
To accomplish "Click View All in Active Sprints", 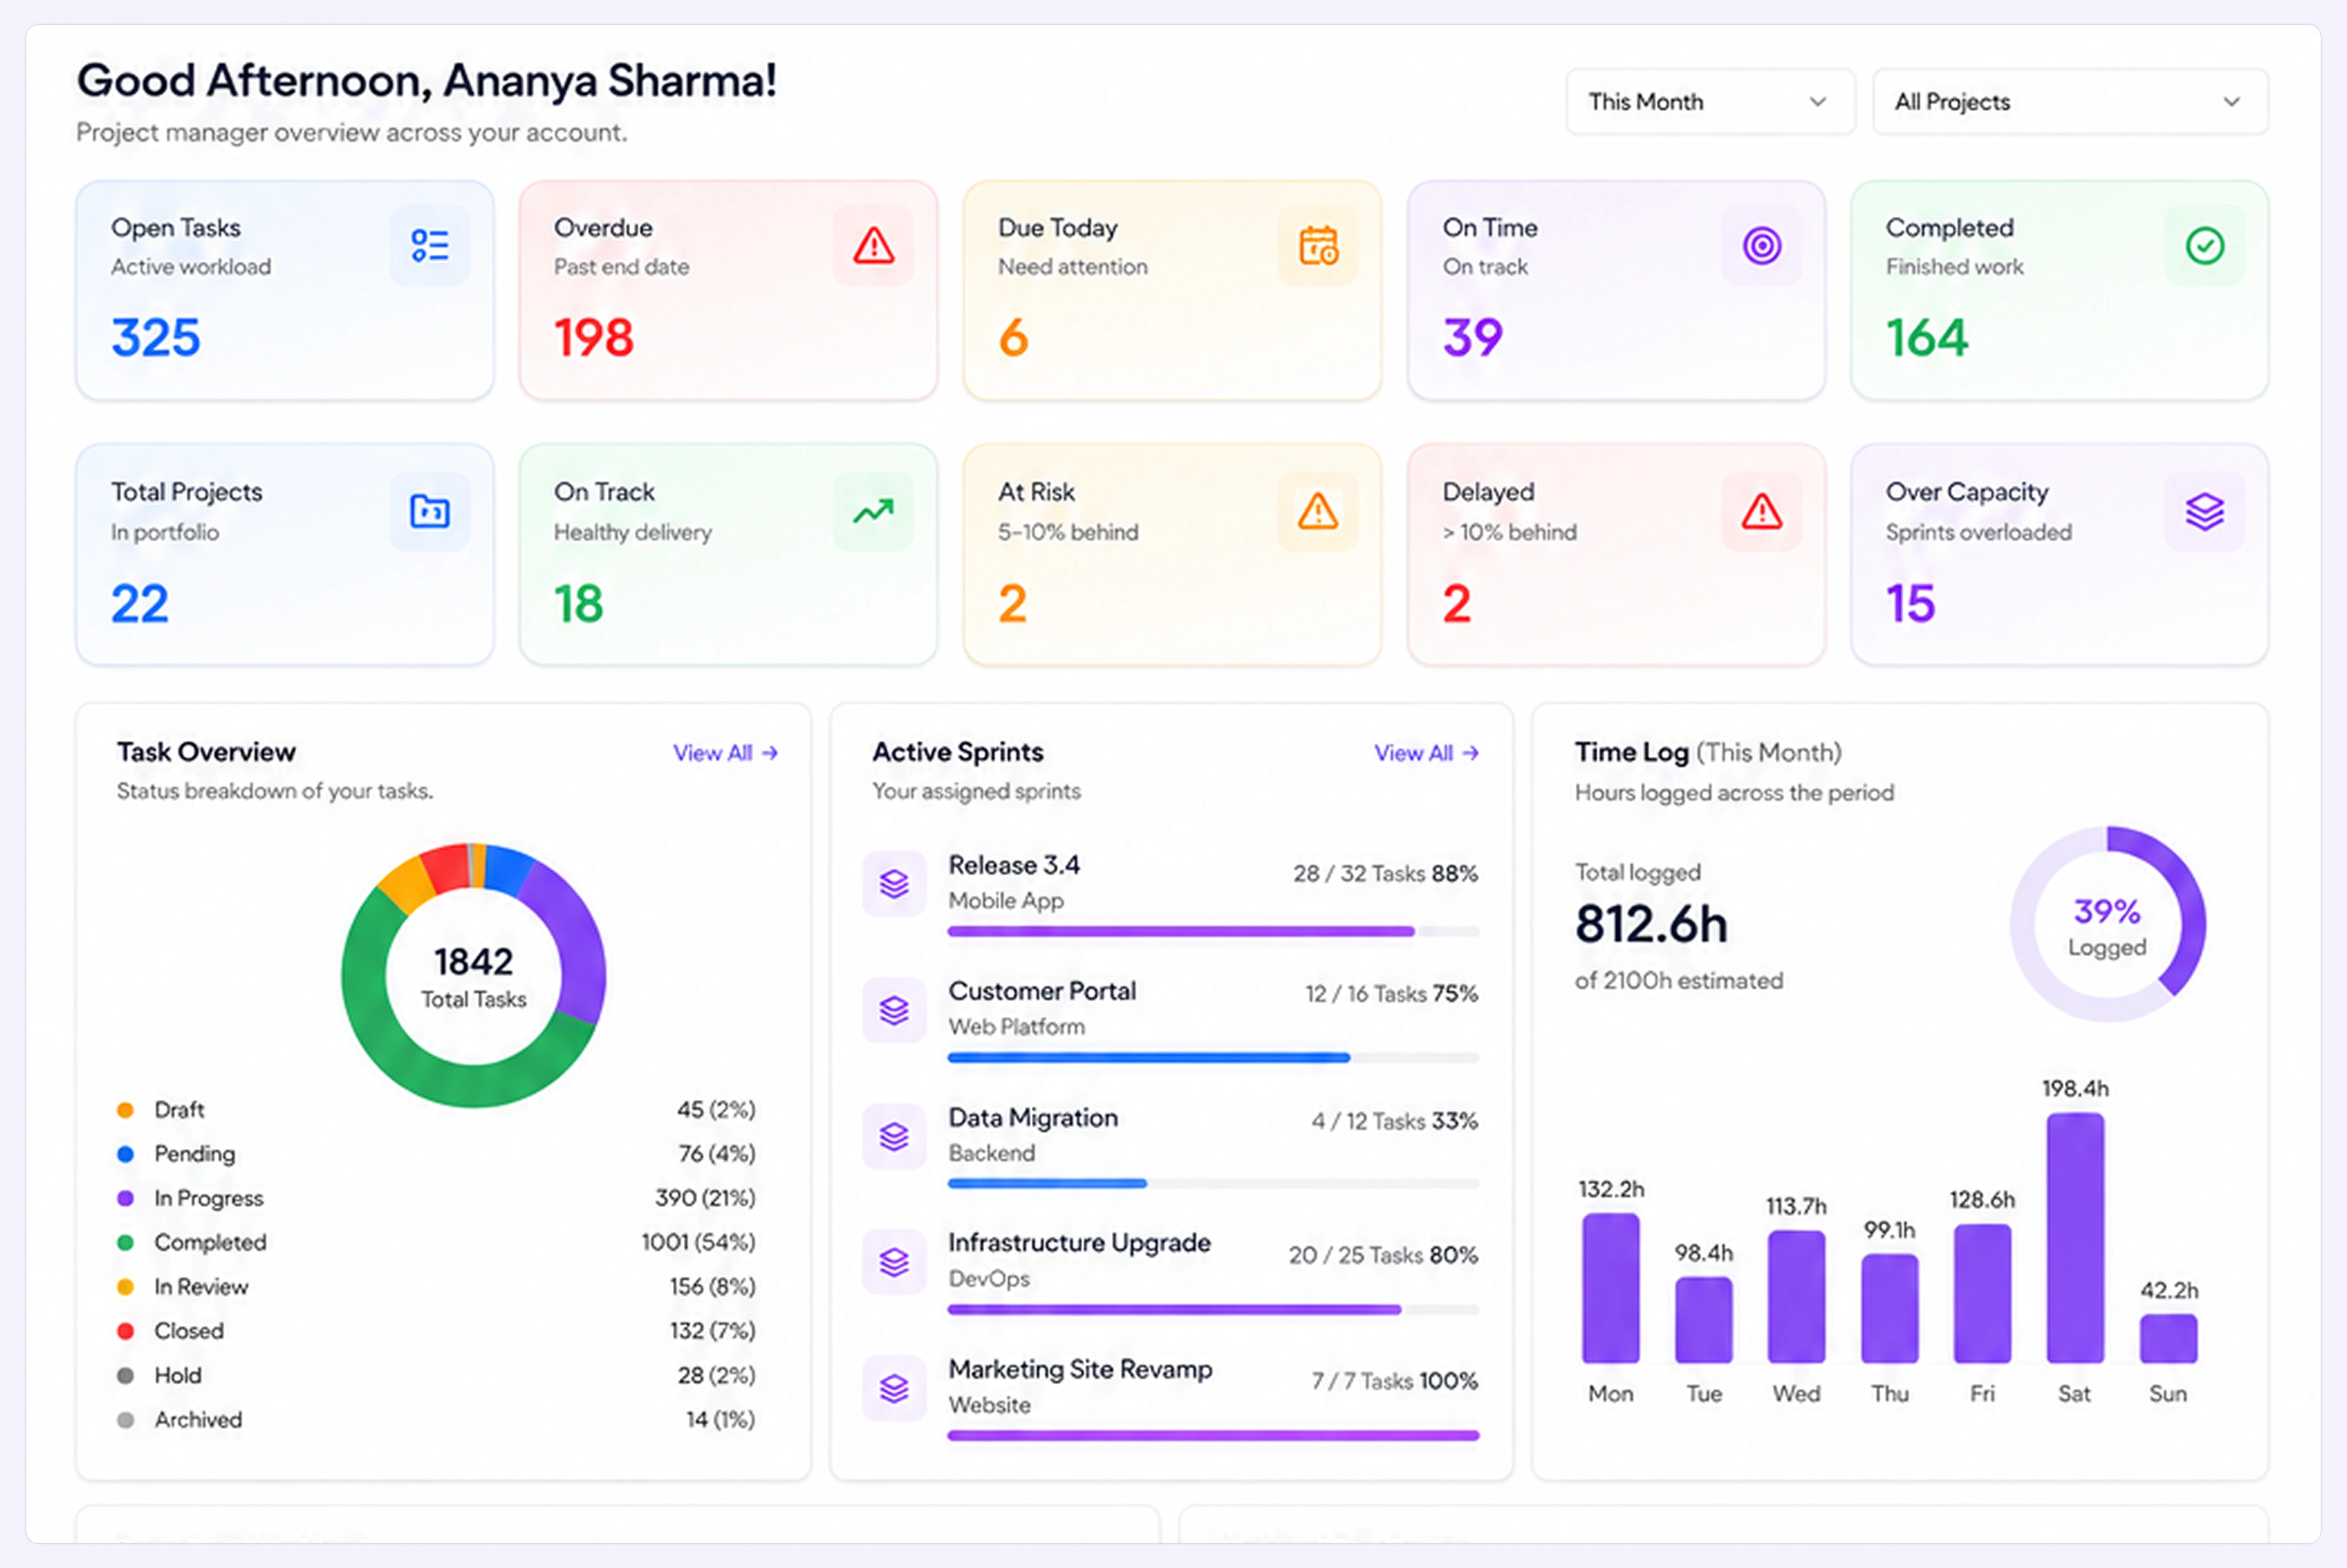I will click(1426, 753).
